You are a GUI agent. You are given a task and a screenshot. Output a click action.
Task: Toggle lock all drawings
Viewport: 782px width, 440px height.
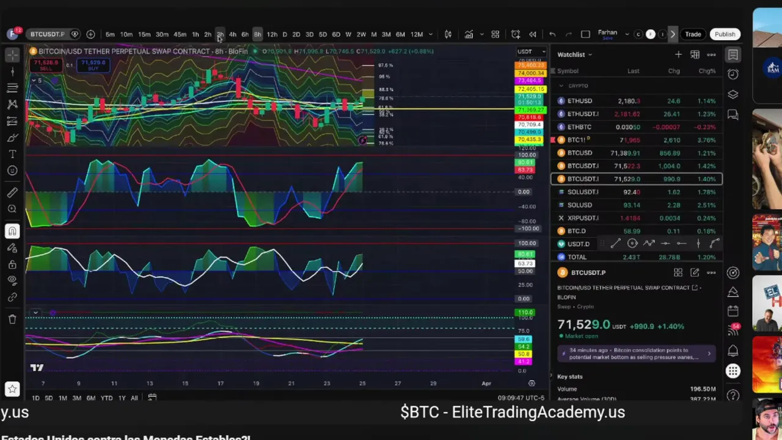12,264
